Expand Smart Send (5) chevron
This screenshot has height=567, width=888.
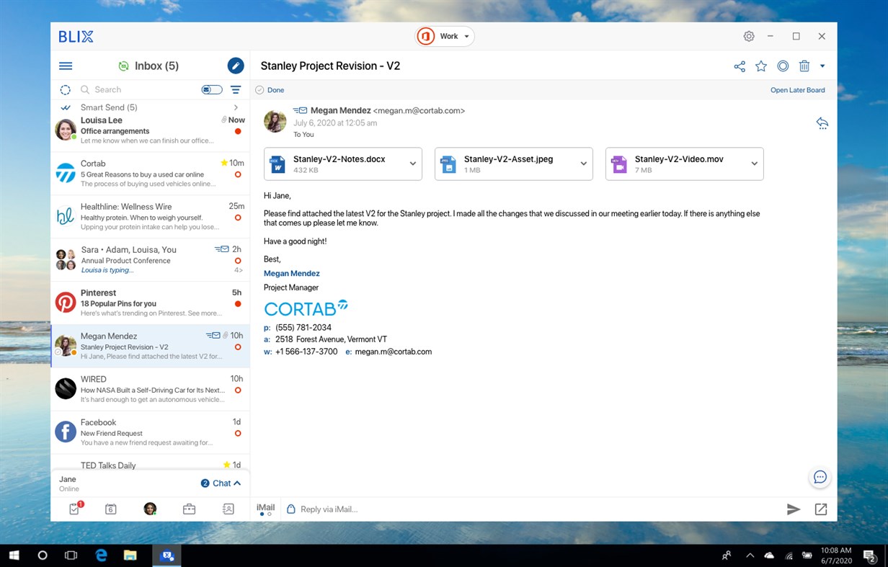[x=236, y=107]
